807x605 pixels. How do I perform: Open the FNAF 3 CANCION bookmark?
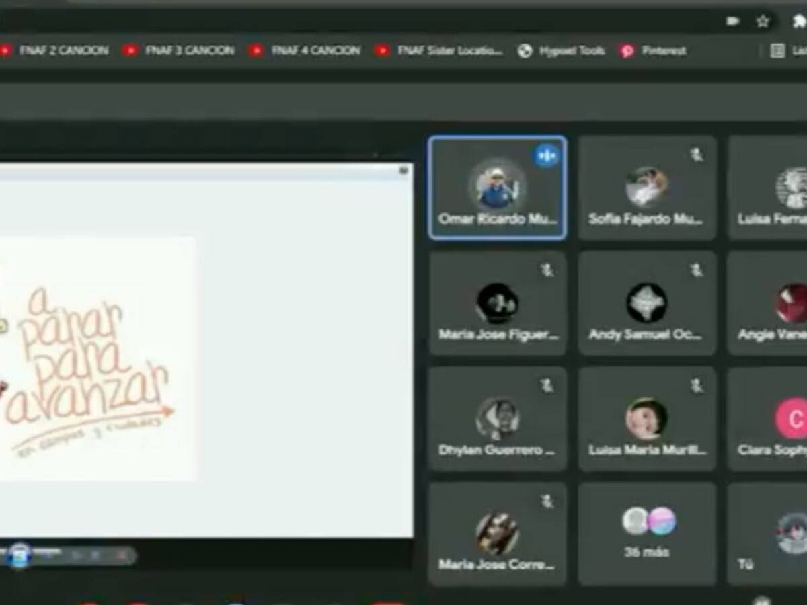click(x=179, y=50)
